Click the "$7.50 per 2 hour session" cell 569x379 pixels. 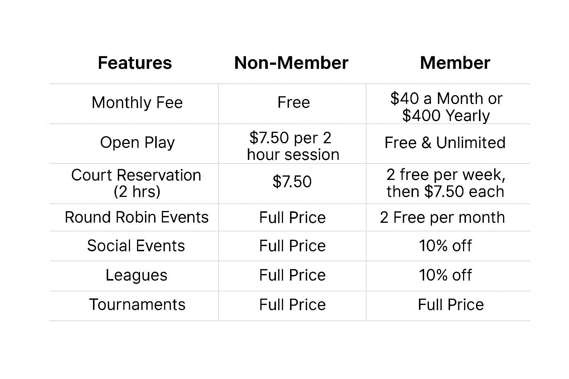292,146
